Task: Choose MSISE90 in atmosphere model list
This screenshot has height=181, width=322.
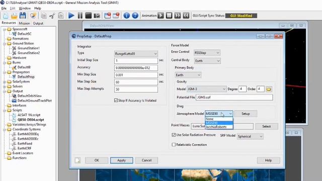Action: [219, 123]
